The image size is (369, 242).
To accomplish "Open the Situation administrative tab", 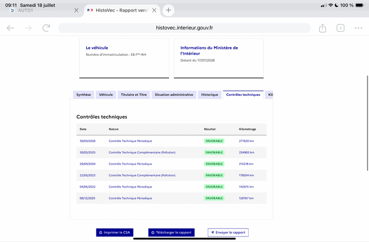I will pos(174,94).
